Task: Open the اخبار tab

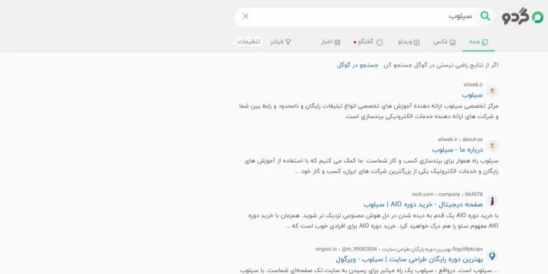Action: (x=331, y=42)
